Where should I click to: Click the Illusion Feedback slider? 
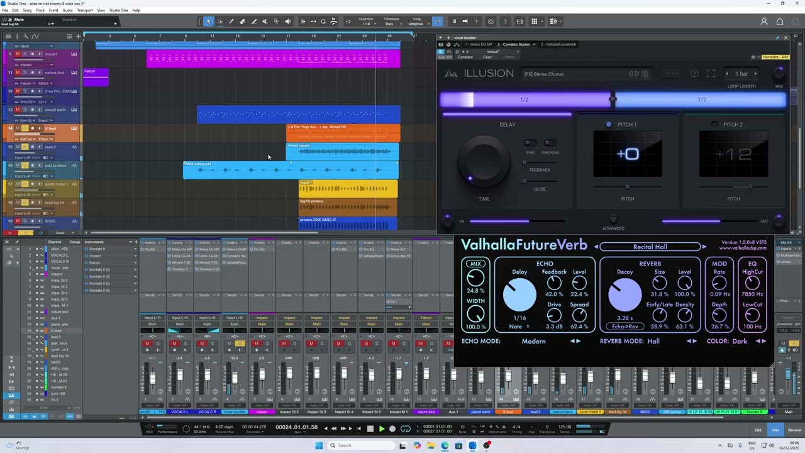click(540, 162)
